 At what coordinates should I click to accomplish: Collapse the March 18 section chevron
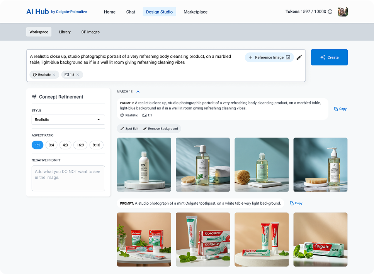pos(138,92)
